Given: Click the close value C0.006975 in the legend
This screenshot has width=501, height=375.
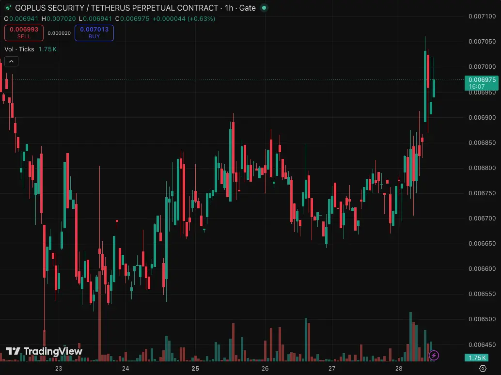Looking at the screenshot, I should pos(132,19).
